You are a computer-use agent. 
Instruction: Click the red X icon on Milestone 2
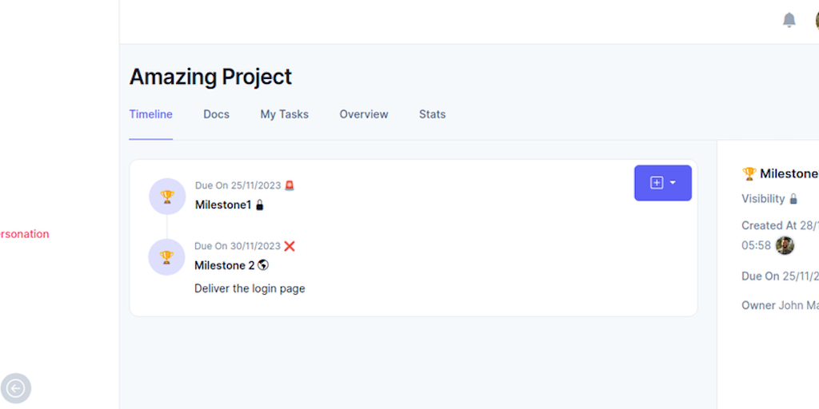[x=290, y=246]
